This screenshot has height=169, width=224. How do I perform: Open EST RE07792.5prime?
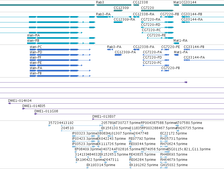[142, 139]
